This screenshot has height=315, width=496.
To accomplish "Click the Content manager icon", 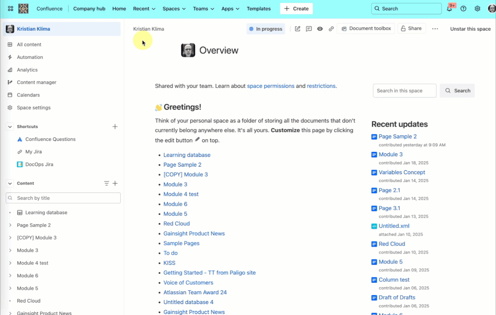I will click(10, 82).
